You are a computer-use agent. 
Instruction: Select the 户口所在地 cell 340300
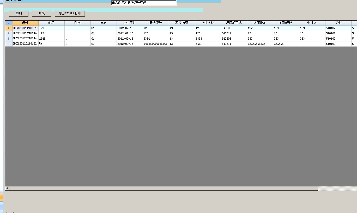coord(234,28)
